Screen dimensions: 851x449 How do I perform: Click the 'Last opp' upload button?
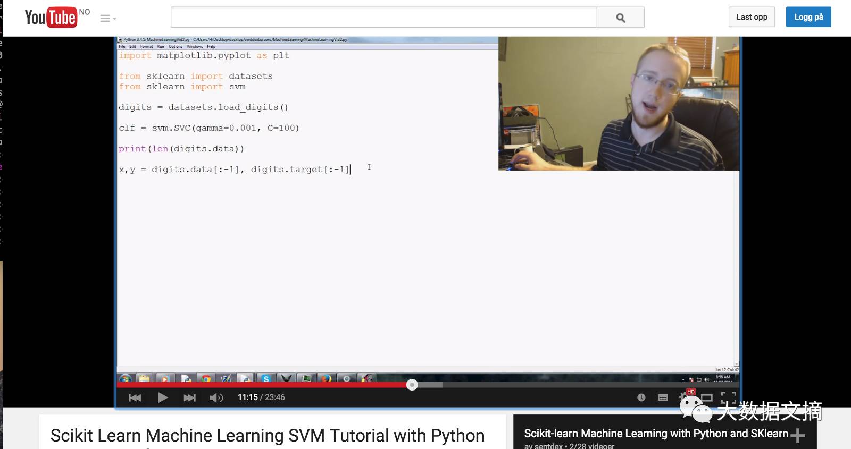pos(752,17)
